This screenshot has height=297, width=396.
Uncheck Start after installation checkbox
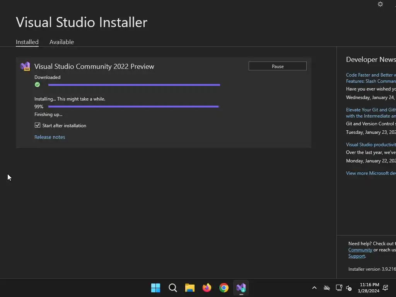(x=38, y=125)
